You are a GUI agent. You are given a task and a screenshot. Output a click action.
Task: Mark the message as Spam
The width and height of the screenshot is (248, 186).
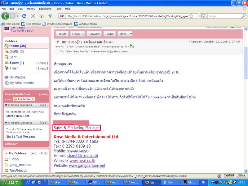(x=109, y=34)
